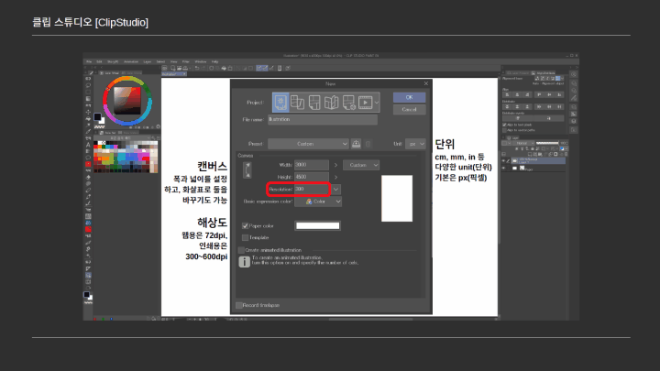Click the Fill bucket icon in command bar
The height and width of the screenshot is (371, 660).
pyautogui.click(x=224, y=68)
